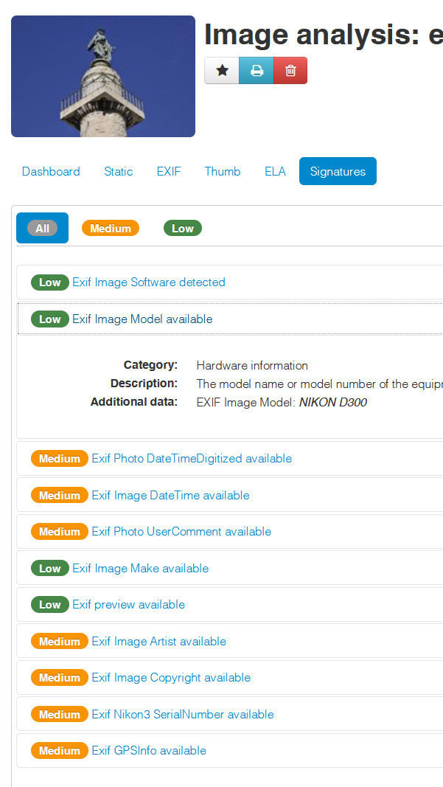443x787 pixels.
Task: Expand Exif Image Software detected entry
Action: pyautogui.click(x=148, y=282)
